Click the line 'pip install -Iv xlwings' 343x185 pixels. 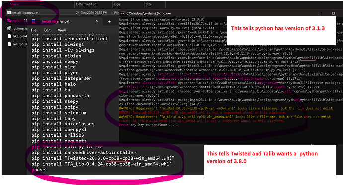(63, 50)
